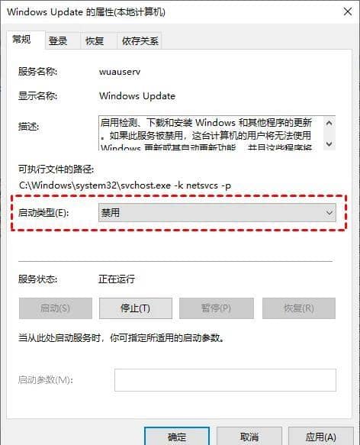Cancel with the 取消 button
Viewport: 360px width, 445px height.
point(249,437)
